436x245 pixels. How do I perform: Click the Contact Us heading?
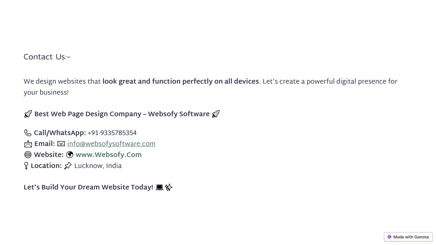click(47, 57)
